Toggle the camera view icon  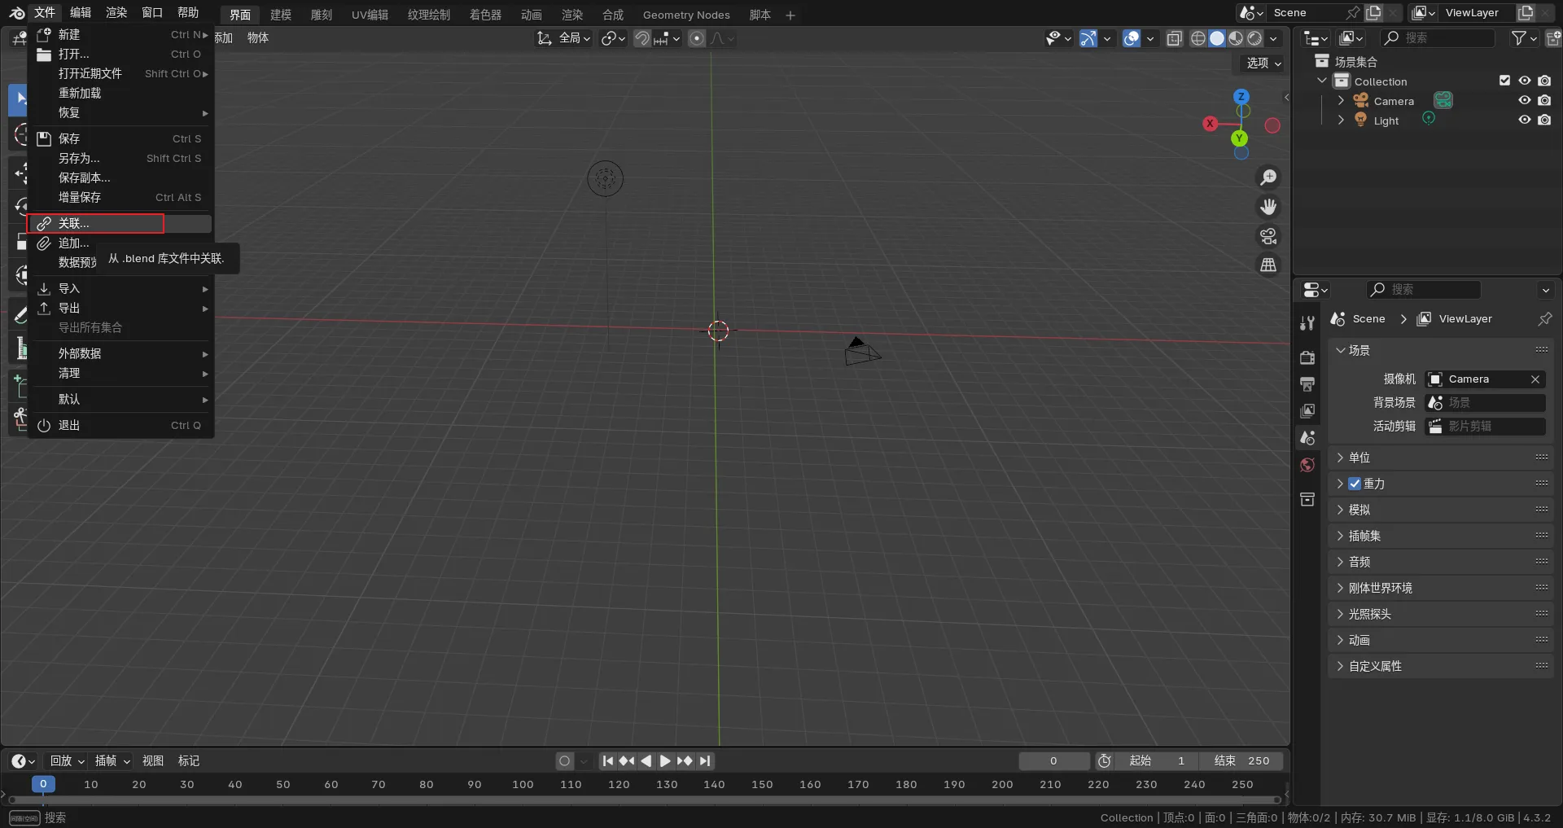click(1268, 236)
